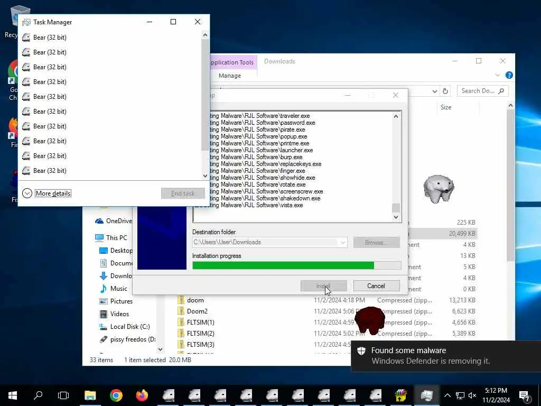
Task: Click the Browse button in installer
Action: 376,242
